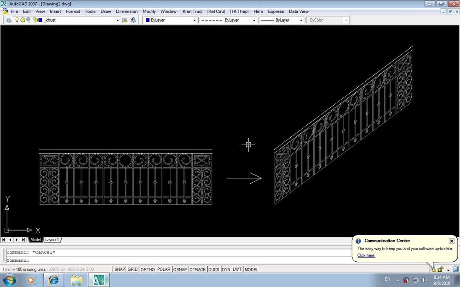Screen dimensions: 460x287
Task: Jump to last layout tab arrow
Action: pyautogui.click(x=23, y=240)
